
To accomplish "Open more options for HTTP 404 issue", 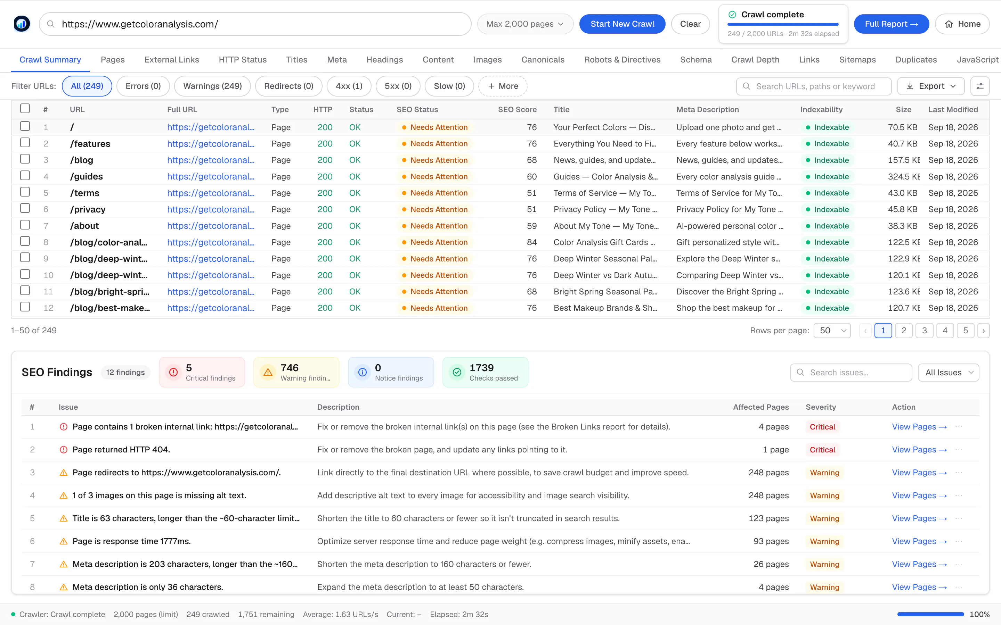I will coord(959,450).
